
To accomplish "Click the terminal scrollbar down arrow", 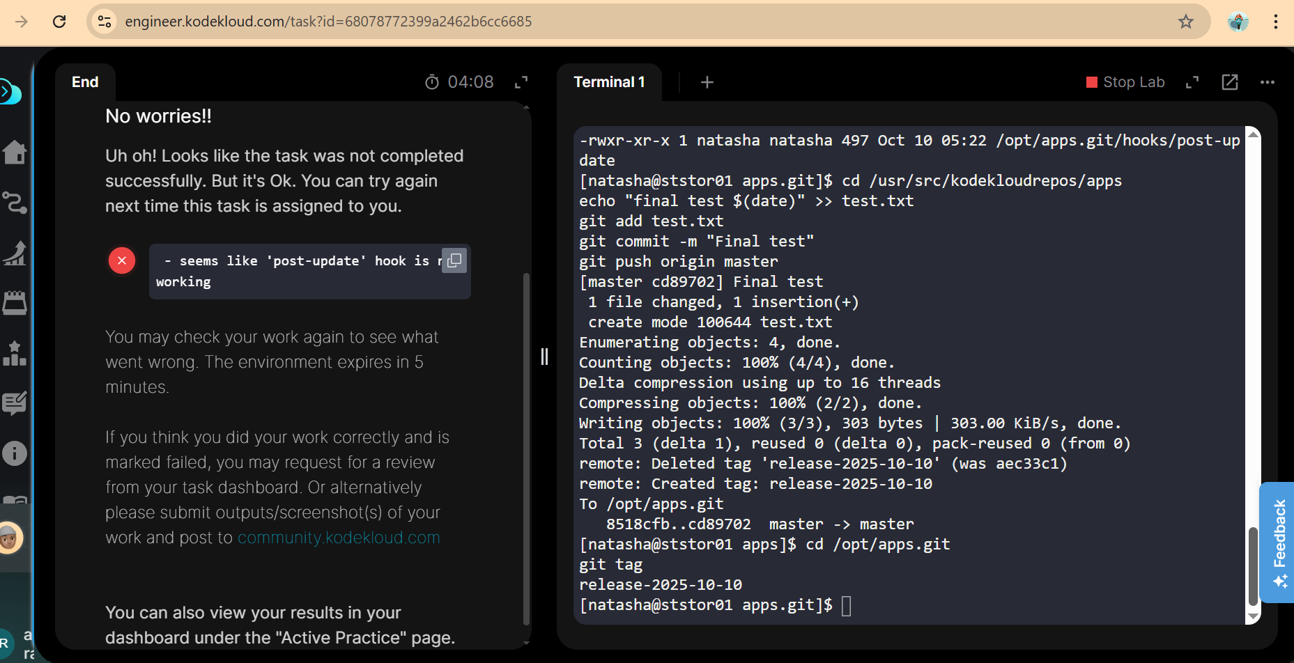I will coord(1253,616).
